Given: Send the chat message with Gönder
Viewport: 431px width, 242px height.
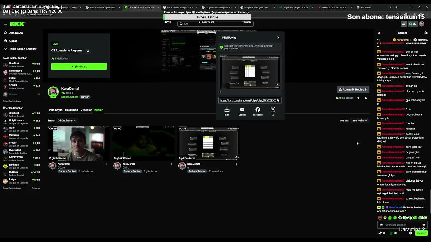Looking at the screenshot, I should (x=421, y=233).
